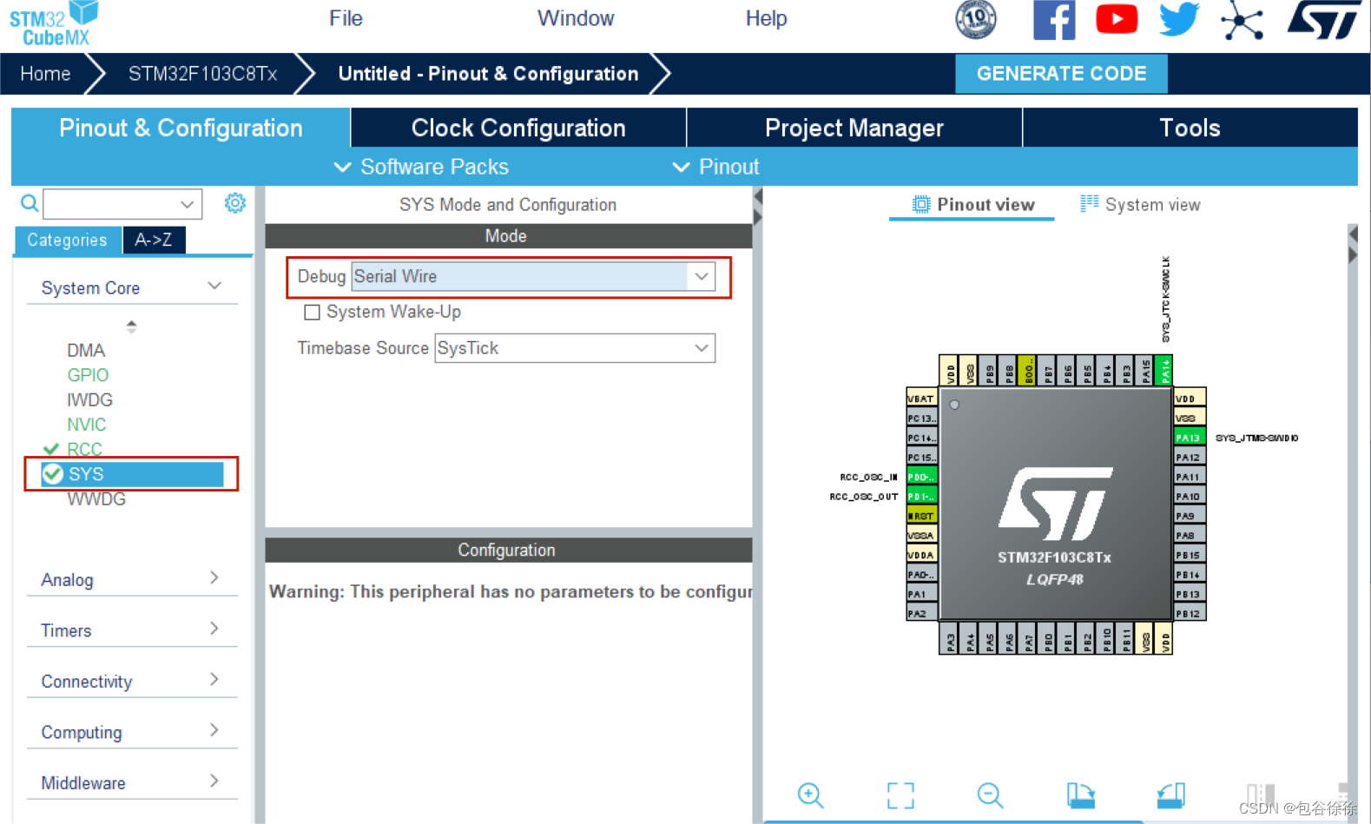Viewport: 1371px width, 824px height.
Task: Click the NRST pin on the chip
Action: point(921,516)
